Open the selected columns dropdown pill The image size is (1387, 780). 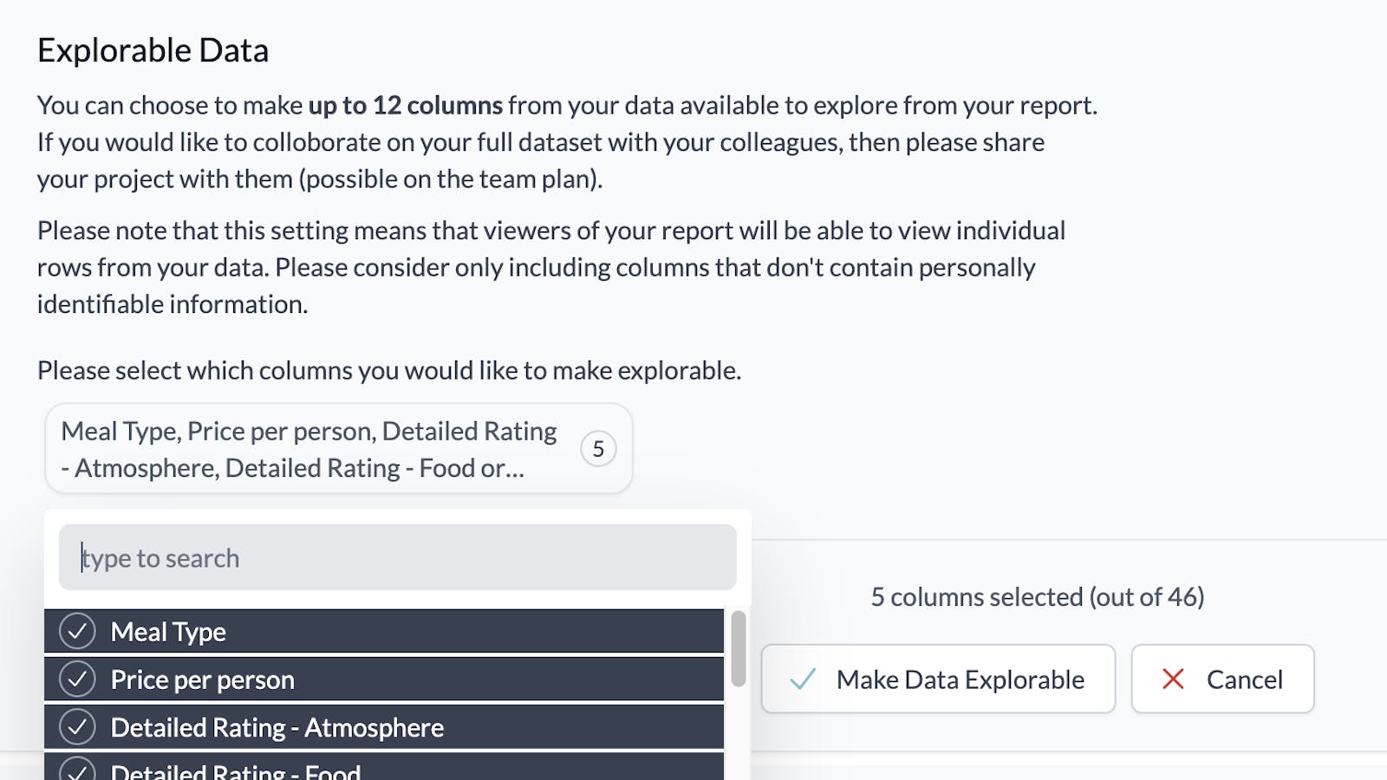[338, 448]
